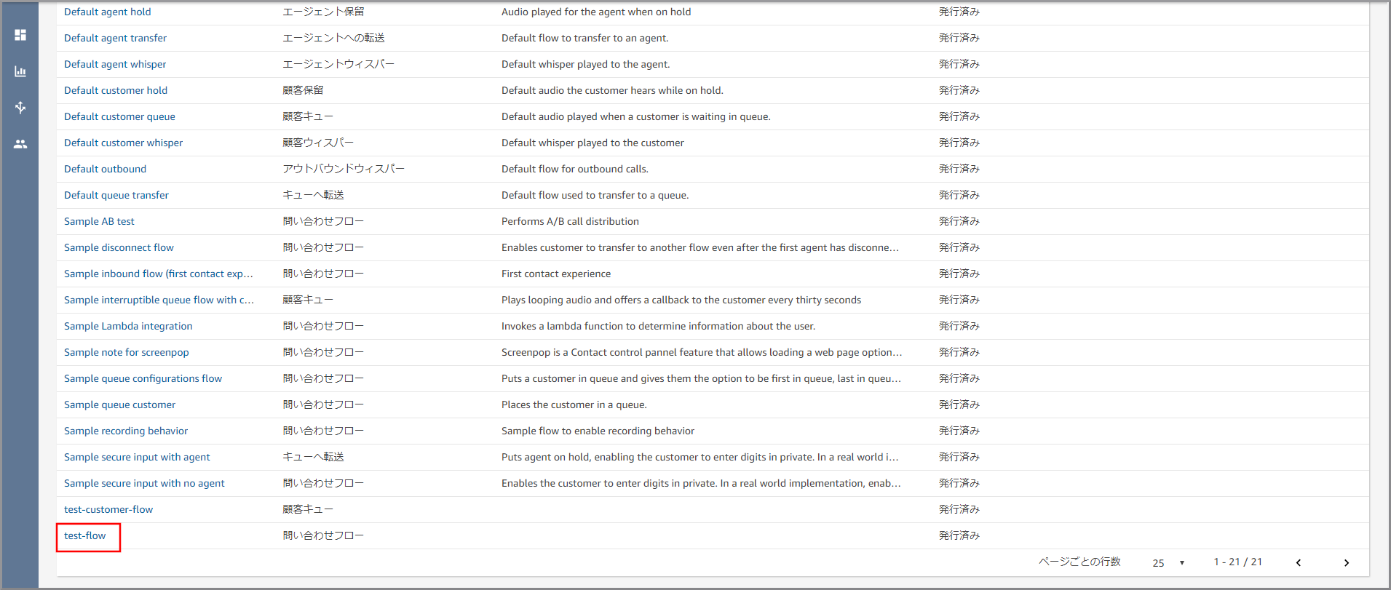Open the dashboard icon in sidebar
This screenshot has height=590, width=1391.
click(20, 35)
